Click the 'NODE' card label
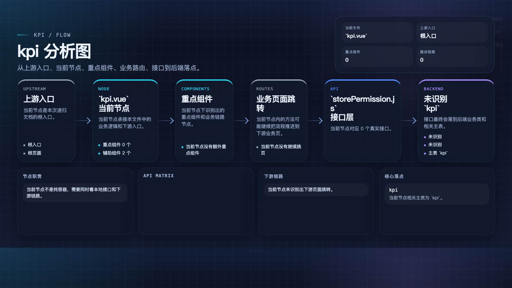Viewport: 512px width, 288px height. coord(104,89)
